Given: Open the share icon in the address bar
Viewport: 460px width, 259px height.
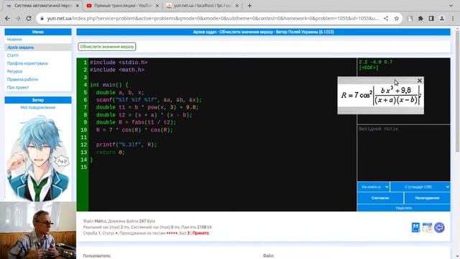Looking at the screenshot, I should [x=386, y=18].
